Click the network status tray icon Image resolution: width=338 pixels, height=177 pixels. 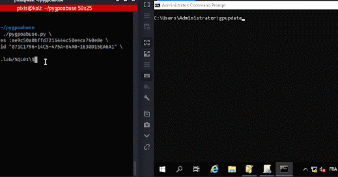pyautogui.click(x=314, y=169)
